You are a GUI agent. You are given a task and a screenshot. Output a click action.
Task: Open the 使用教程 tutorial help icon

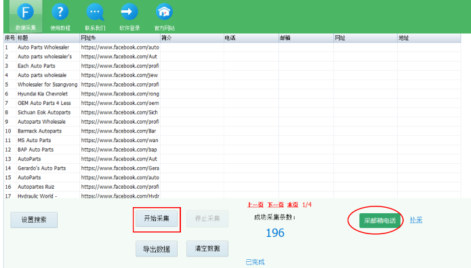click(x=60, y=16)
